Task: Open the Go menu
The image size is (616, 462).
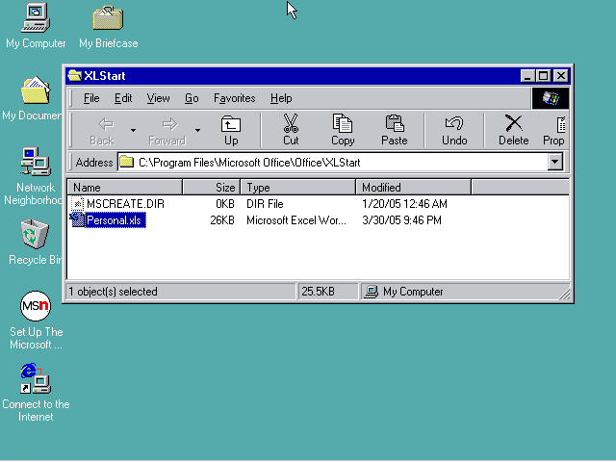Action: click(x=192, y=98)
